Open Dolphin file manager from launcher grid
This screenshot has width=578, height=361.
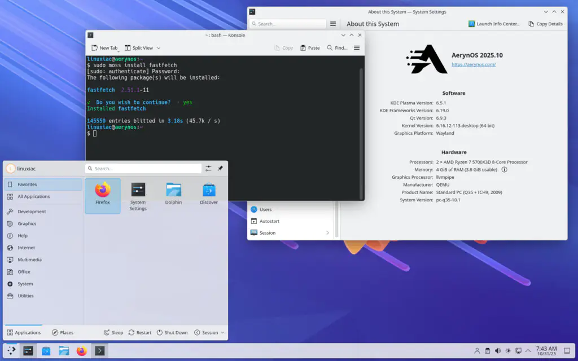173,192
